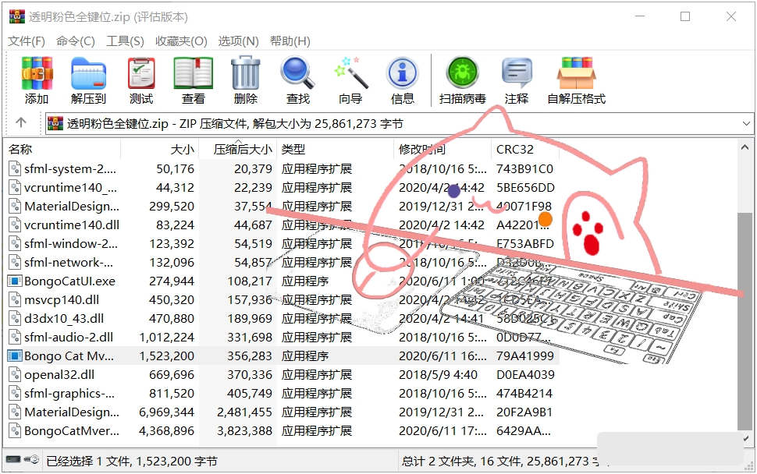Open the 选项(N) menu
The width and height of the screenshot is (757, 474).
238,41
